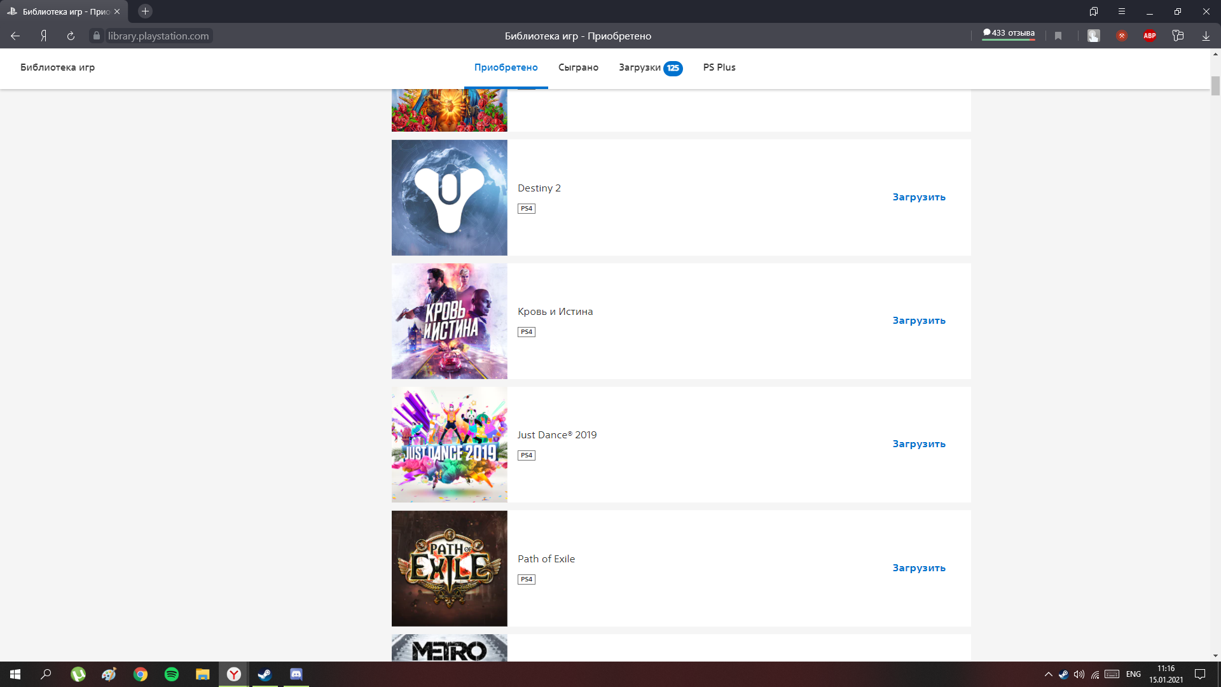Click the Path of Exile title text
The width and height of the screenshot is (1221, 687).
pyautogui.click(x=546, y=559)
